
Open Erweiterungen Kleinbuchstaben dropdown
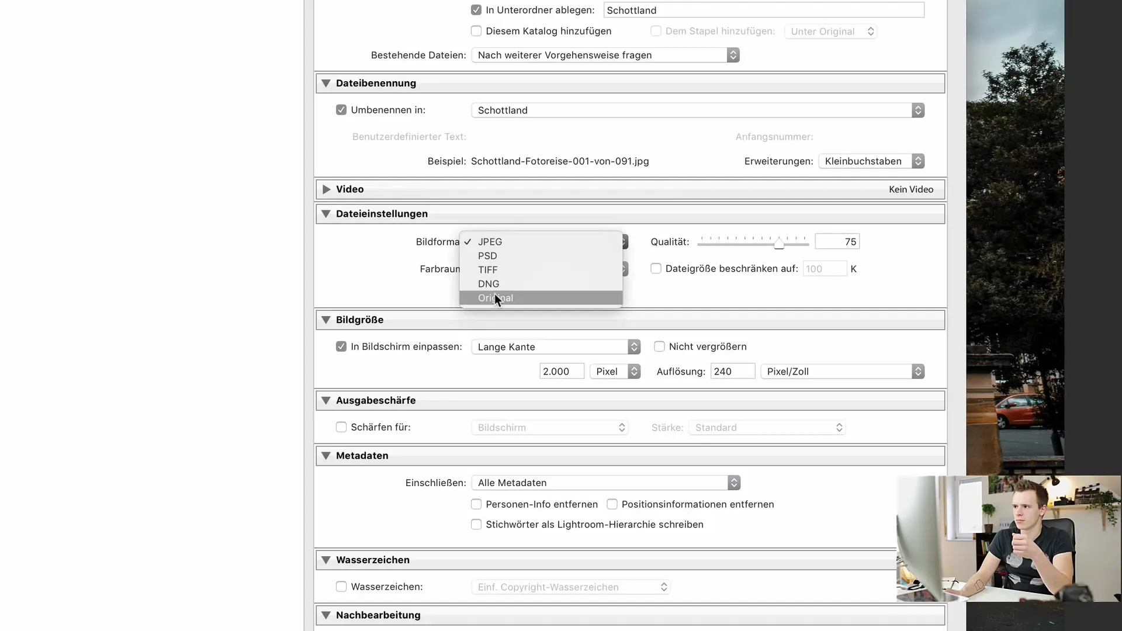871,161
